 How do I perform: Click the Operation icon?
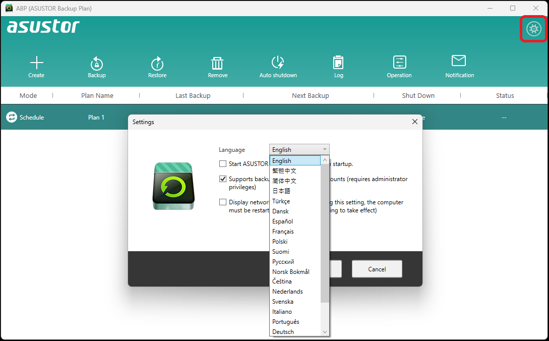399,63
